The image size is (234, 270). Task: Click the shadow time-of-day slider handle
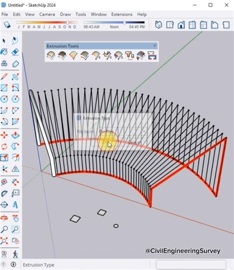(125, 22)
